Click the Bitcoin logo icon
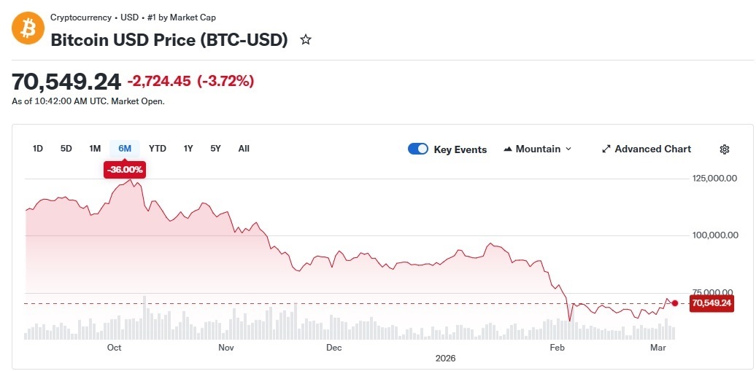The image size is (756, 371). pos(28,28)
